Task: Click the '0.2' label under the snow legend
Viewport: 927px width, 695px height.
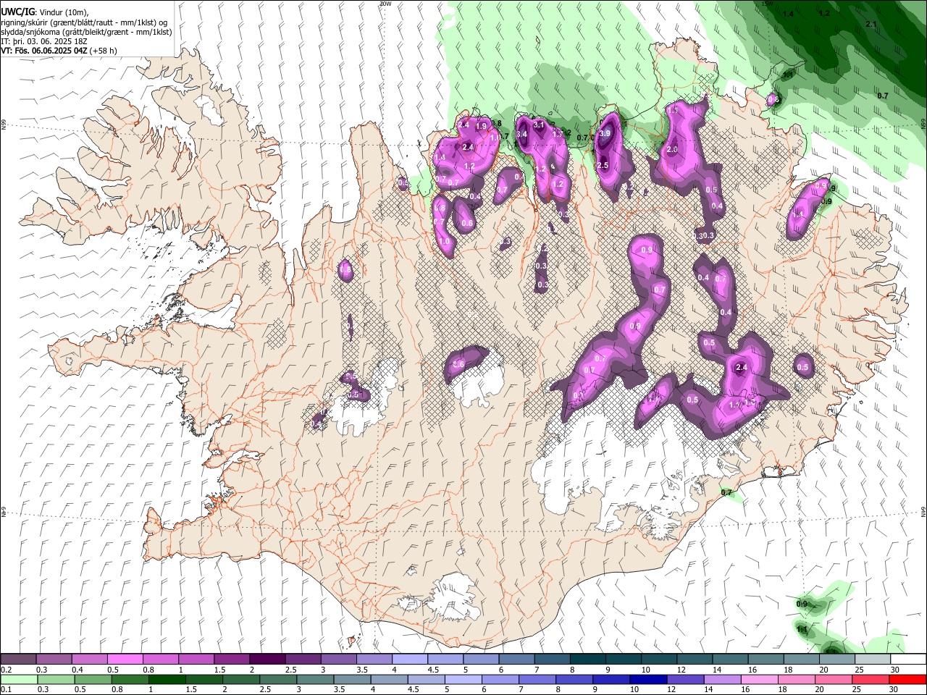Action: tap(5, 670)
